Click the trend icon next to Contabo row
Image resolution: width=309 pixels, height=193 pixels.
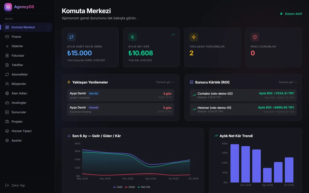point(194,95)
